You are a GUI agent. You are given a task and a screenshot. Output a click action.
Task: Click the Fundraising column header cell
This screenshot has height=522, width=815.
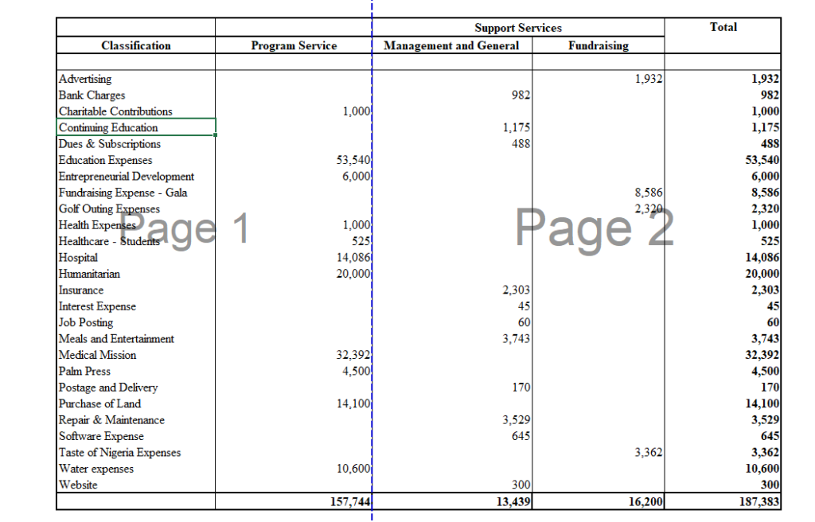tap(598, 46)
